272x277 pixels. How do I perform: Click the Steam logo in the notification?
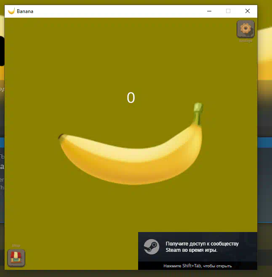pyautogui.click(x=151, y=246)
